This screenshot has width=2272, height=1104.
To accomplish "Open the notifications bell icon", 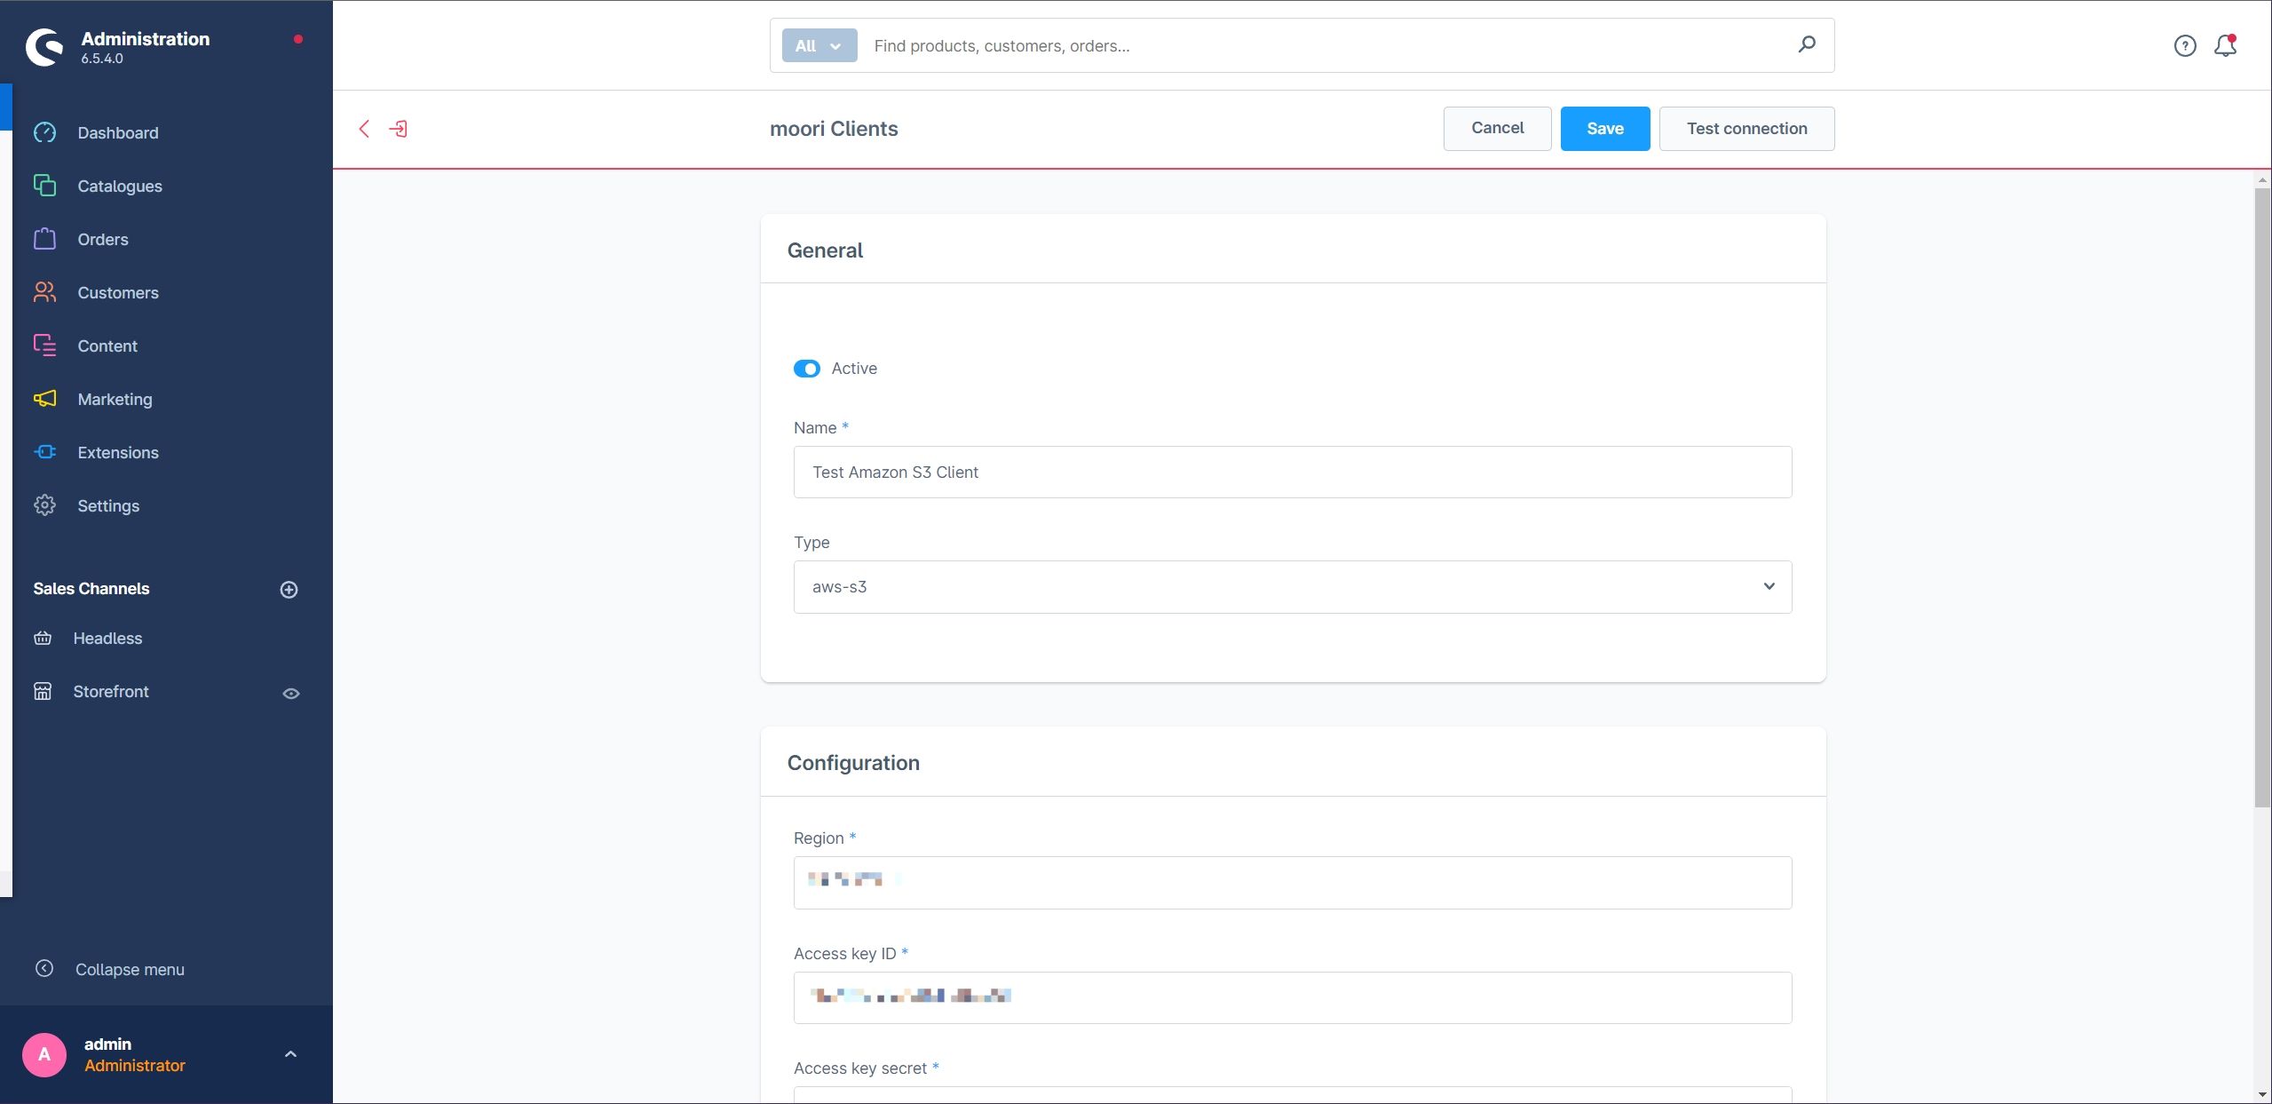I will point(2225,45).
